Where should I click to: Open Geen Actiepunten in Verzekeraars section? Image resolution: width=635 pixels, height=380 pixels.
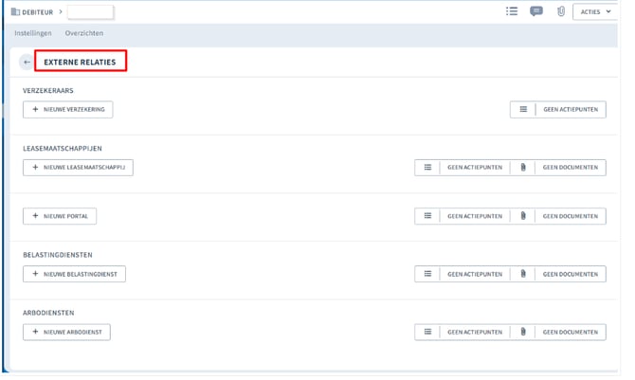click(x=571, y=110)
